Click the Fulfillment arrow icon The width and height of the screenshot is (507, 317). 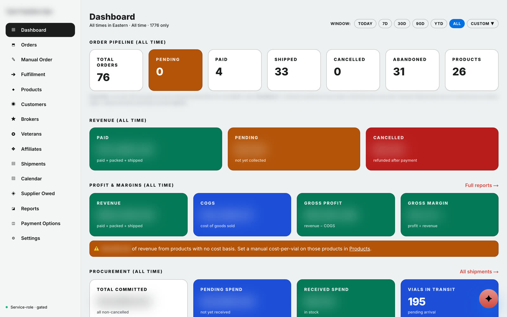[x=13, y=74]
